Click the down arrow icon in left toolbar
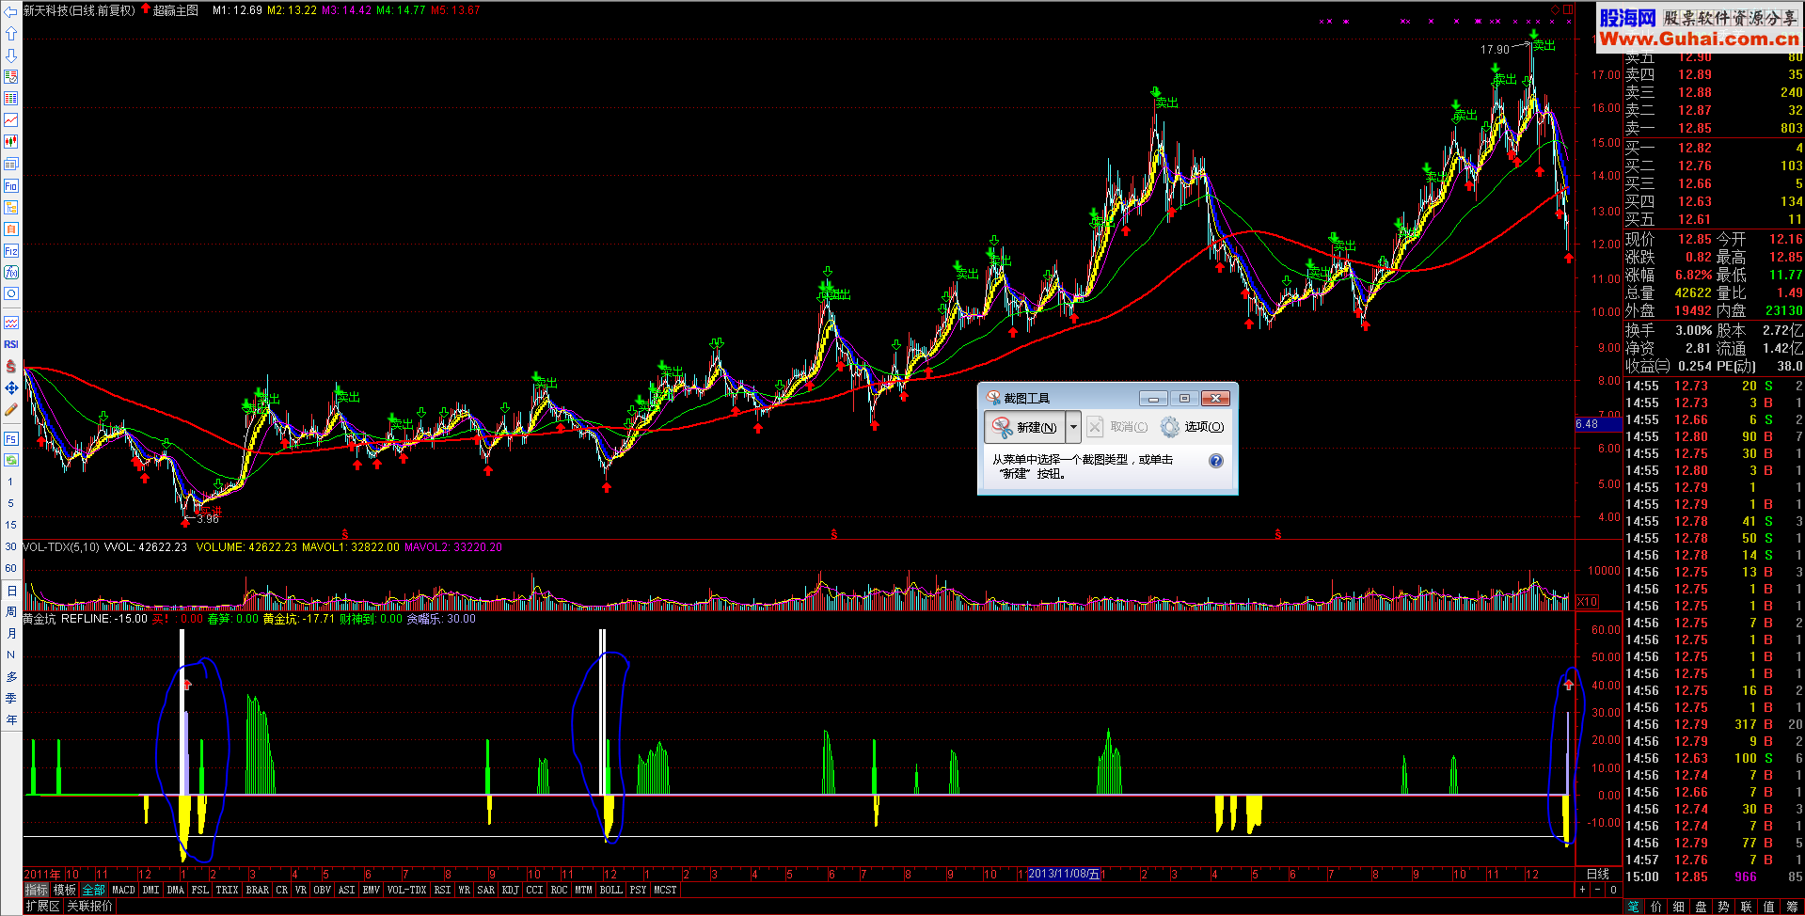The width and height of the screenshot is (1805, 916). pyautogui.click(x=10, y=55)
